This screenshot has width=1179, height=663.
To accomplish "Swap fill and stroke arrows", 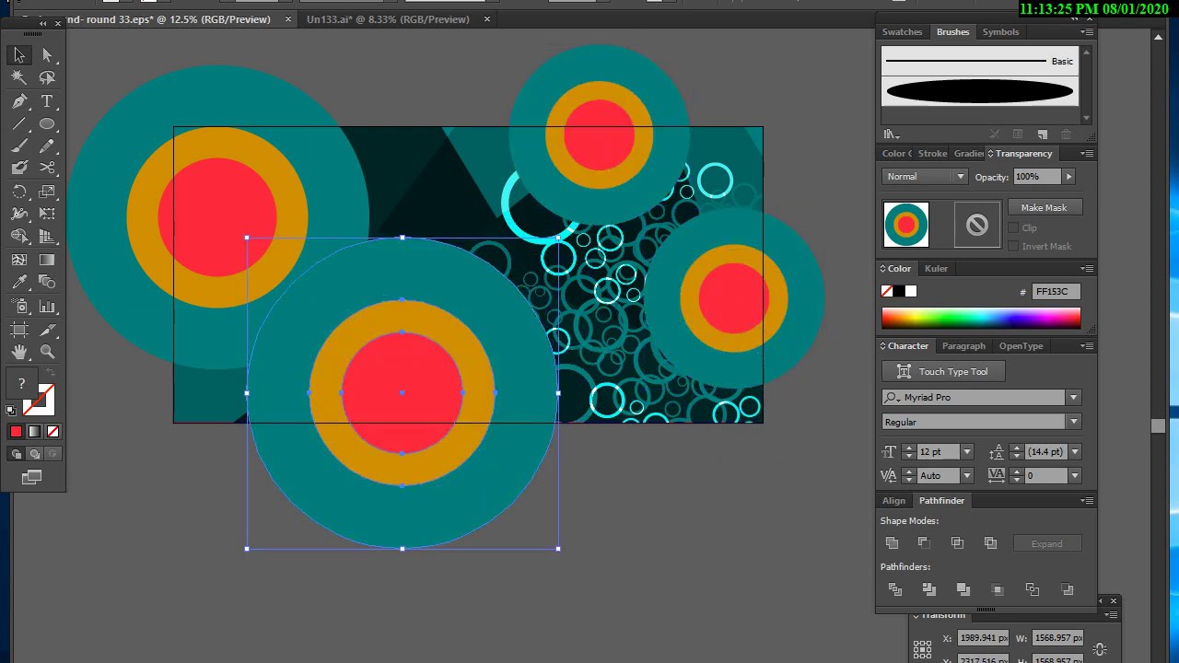I will click(x=51, y=372).
